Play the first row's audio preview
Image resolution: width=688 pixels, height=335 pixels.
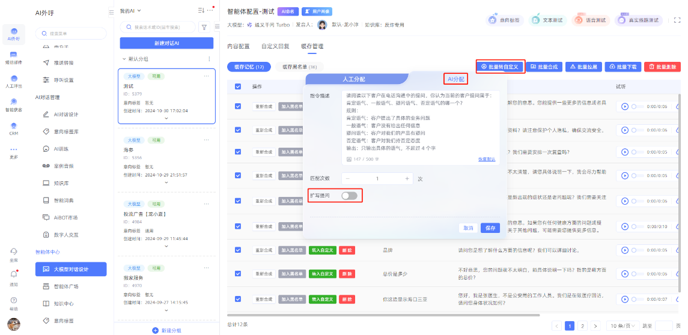click(x=625, y=106)
